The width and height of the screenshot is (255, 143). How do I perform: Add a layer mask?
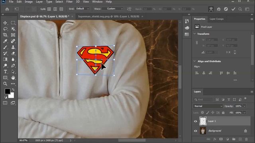click(x=221, y=139)
